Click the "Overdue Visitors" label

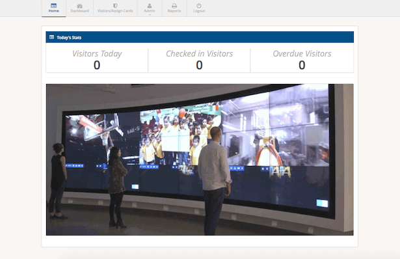[302, 53]
